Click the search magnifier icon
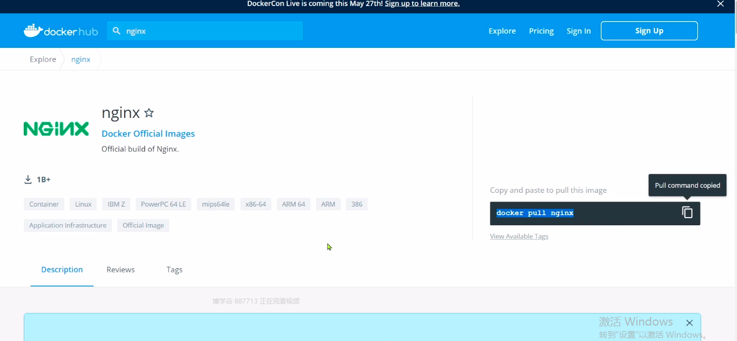This screenshot has width=737, height=341. (116, 31)
